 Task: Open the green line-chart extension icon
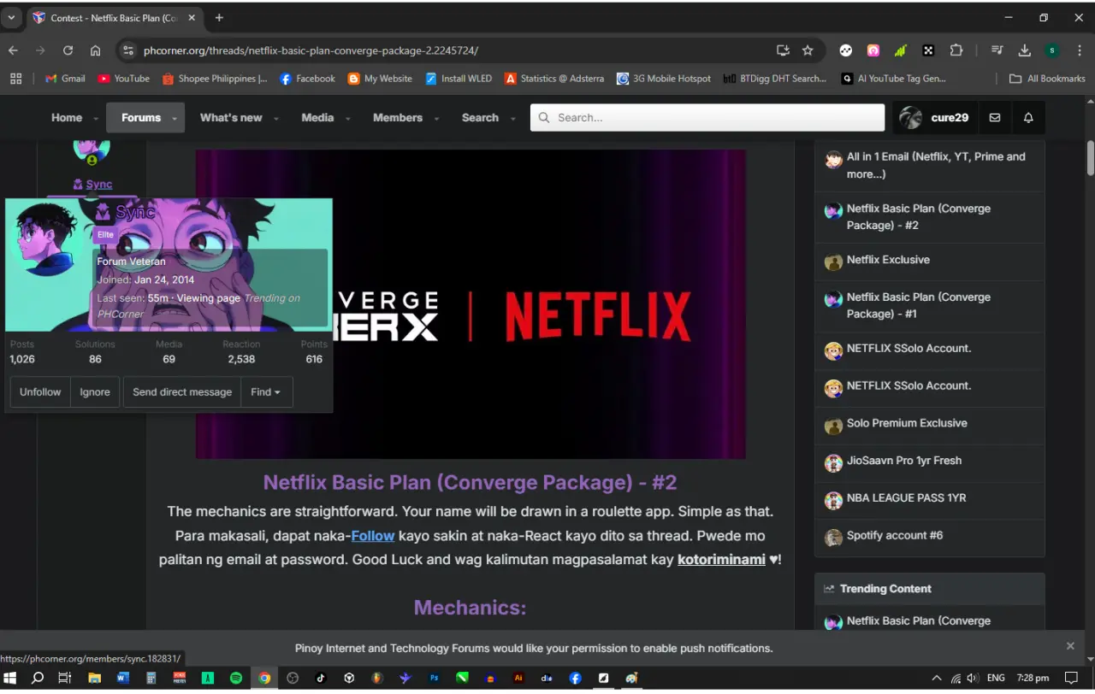(x=900, y=50)
